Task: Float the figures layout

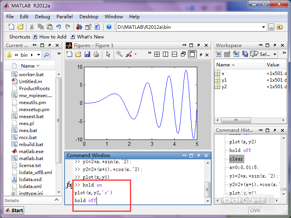Action: (x=183, y=54)
